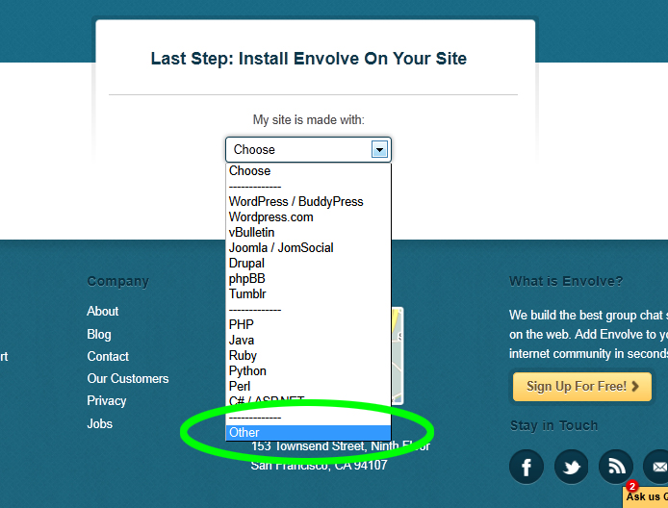
Task: Select the highlighted Other option
Action: tap(308, 432)
